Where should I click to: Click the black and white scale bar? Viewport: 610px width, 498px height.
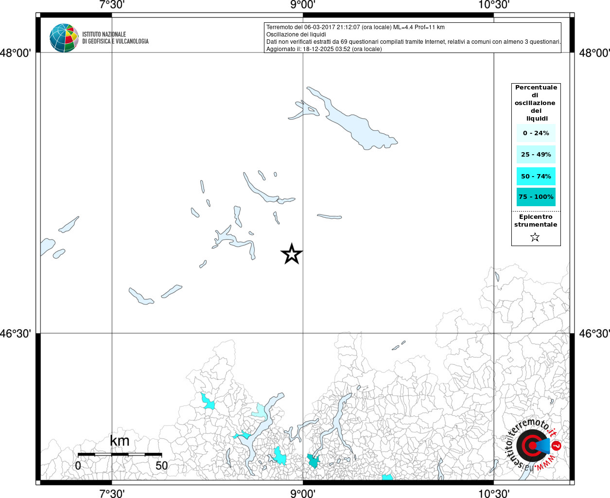(120, 454)
